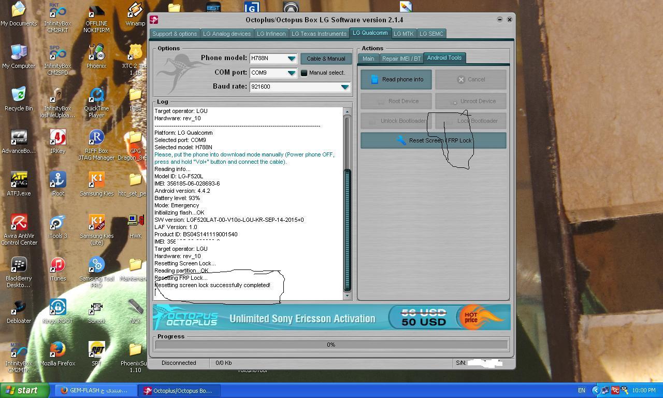Open Samsung Tool PRO icon

pyautogui.click(x=96, y=272)
